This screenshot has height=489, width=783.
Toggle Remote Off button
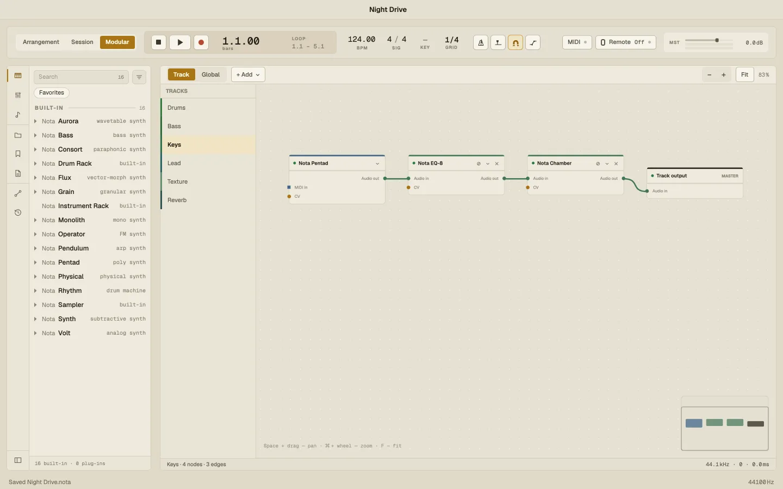(626, 42)
